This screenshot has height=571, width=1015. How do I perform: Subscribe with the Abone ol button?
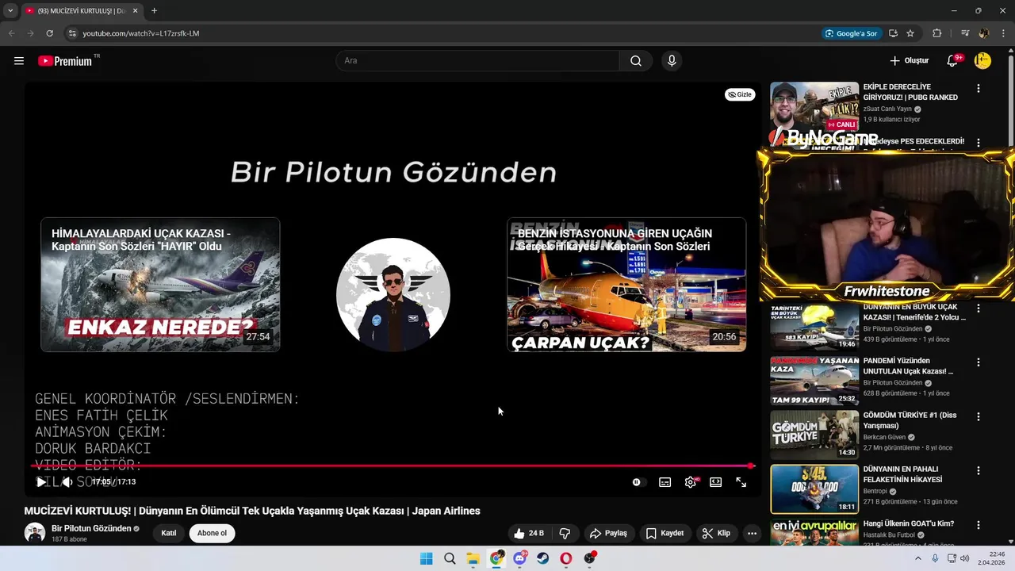tap(212, 533)
